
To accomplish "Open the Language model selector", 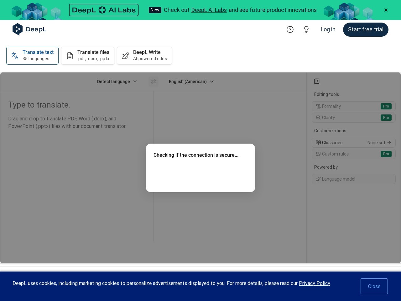I will coord(353,179).
